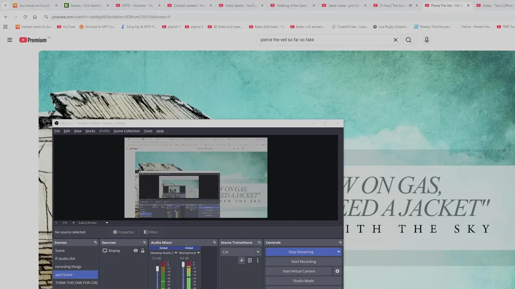515x289 pixels.
Task: Open the OBS Edit menu
Action: 67,131
